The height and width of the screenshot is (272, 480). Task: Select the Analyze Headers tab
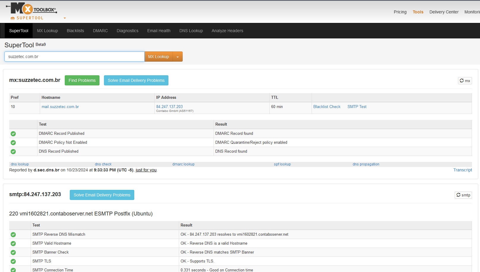pos(227,31)
